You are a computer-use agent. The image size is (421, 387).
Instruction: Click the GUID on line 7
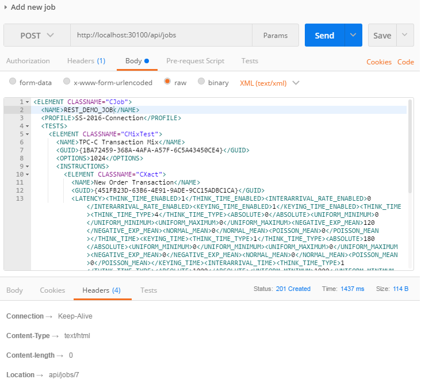point(151,150)
